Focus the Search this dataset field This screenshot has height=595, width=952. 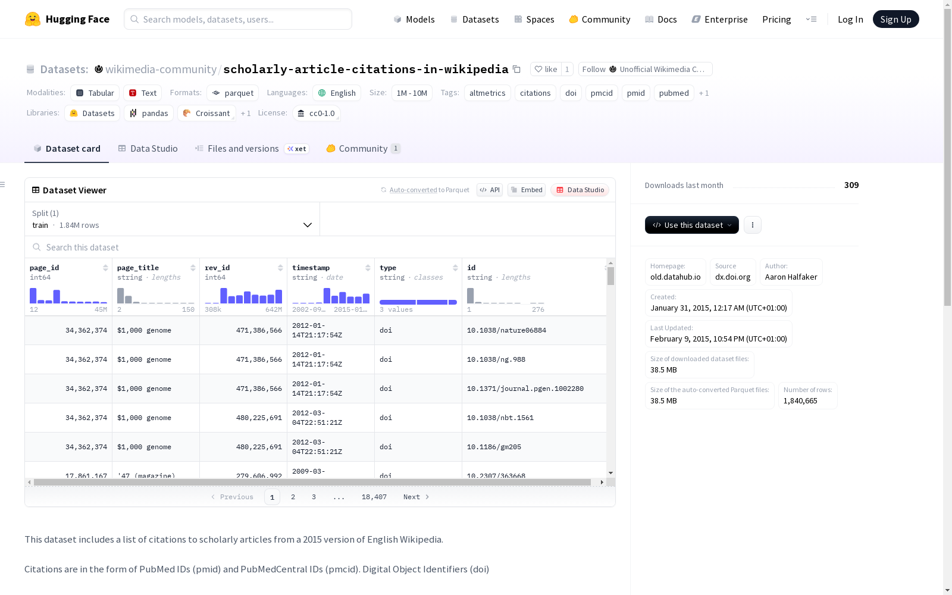(x=320, y=247)
